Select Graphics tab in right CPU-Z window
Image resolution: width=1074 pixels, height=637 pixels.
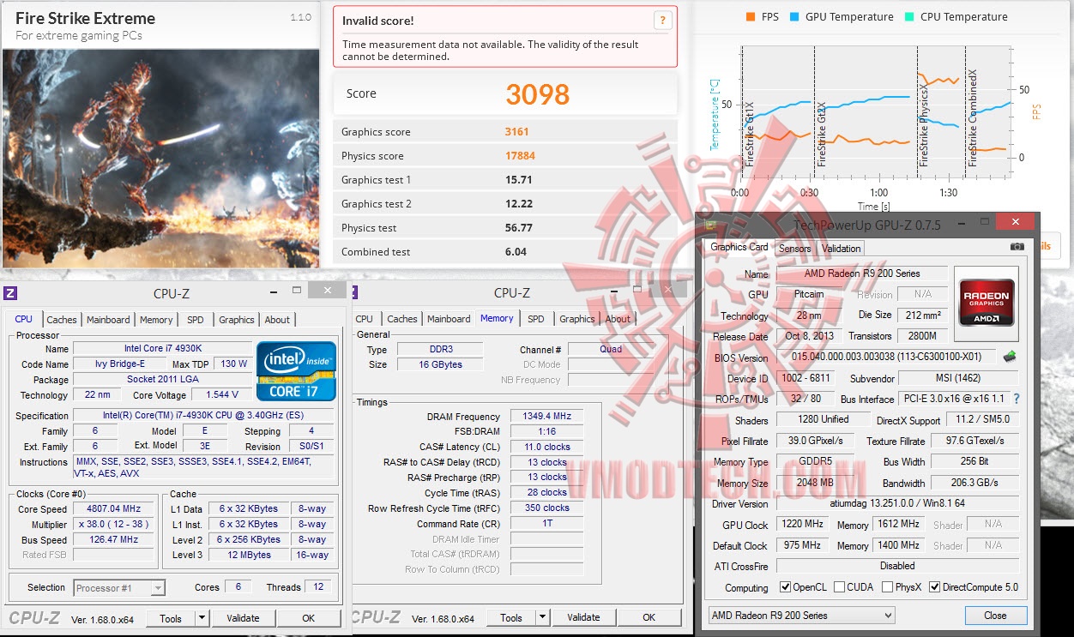[x=577, y=318]
